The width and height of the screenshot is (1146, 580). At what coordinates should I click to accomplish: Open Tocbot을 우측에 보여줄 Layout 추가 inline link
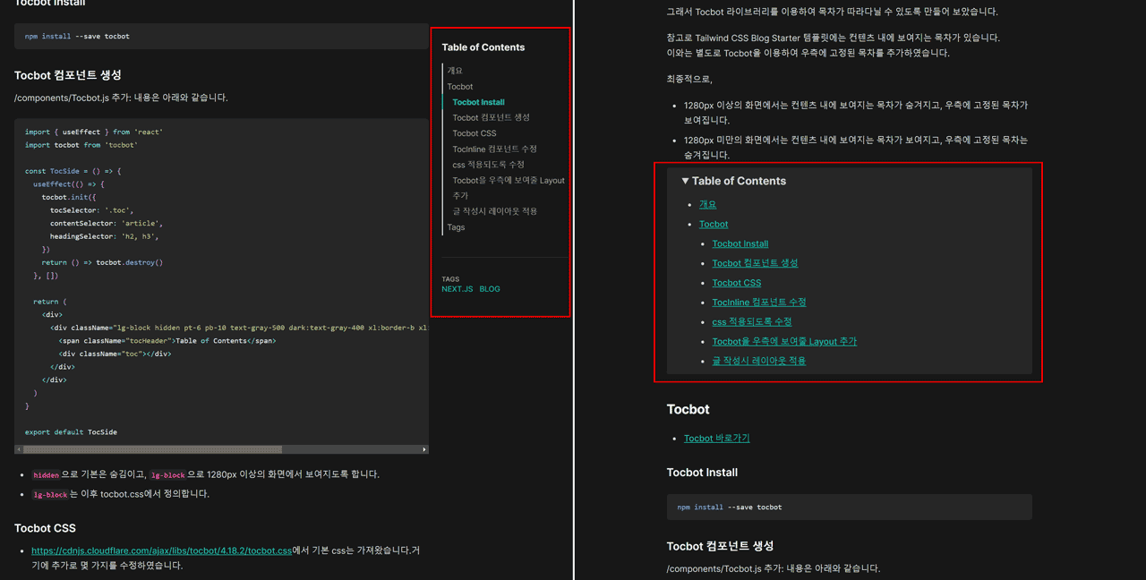coord(784,341)
